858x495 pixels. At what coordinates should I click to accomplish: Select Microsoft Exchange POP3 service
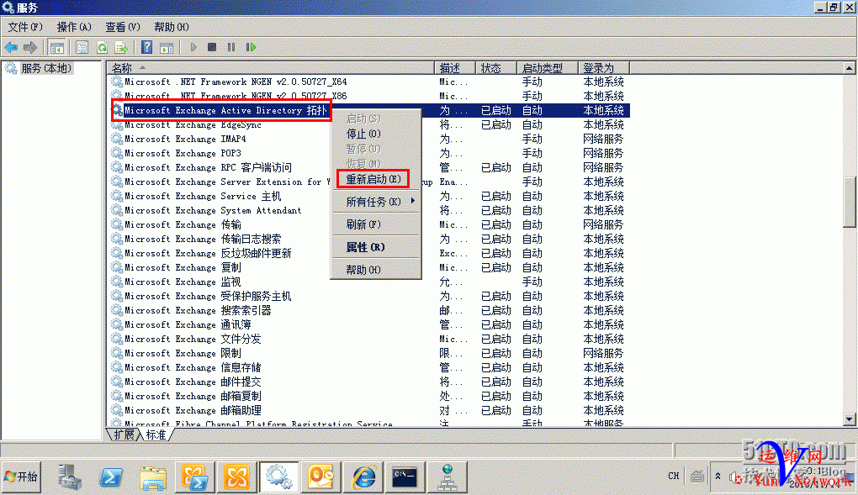pyautogui.click(x=183, y=153)
